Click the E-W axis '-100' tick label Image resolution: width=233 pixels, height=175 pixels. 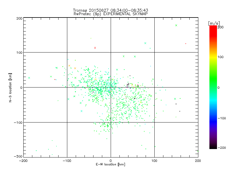point(67,161)
